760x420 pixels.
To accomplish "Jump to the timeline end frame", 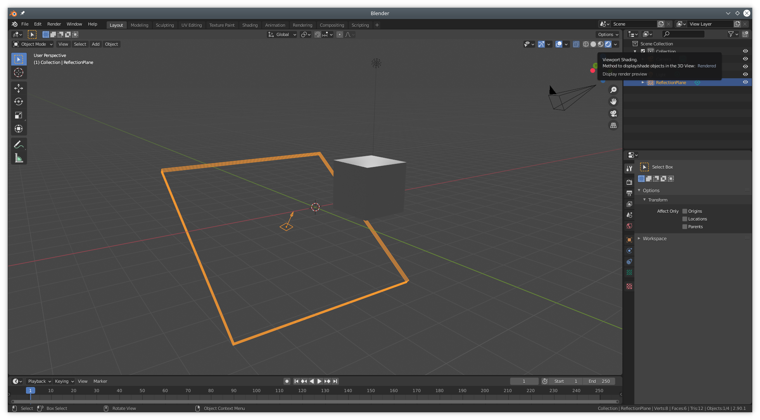I will (x=335, y=381).
